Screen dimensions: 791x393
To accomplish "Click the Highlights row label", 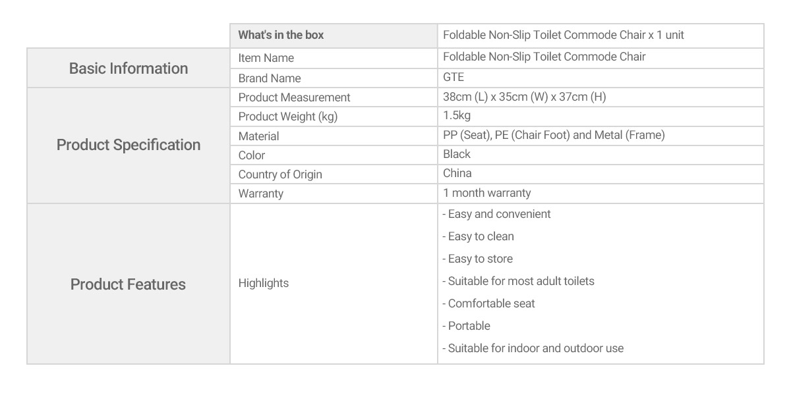I will point(264,283).
